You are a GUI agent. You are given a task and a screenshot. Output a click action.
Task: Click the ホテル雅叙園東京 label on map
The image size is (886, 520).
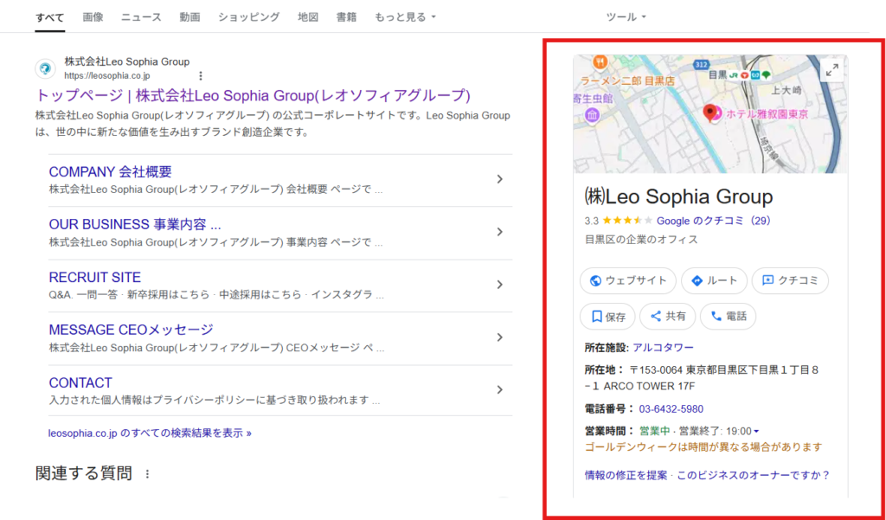(x=767, y=114)
